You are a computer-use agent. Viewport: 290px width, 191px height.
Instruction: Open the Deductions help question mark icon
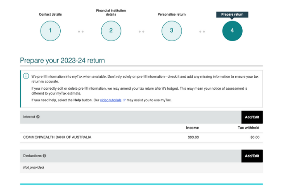(44, 156)
